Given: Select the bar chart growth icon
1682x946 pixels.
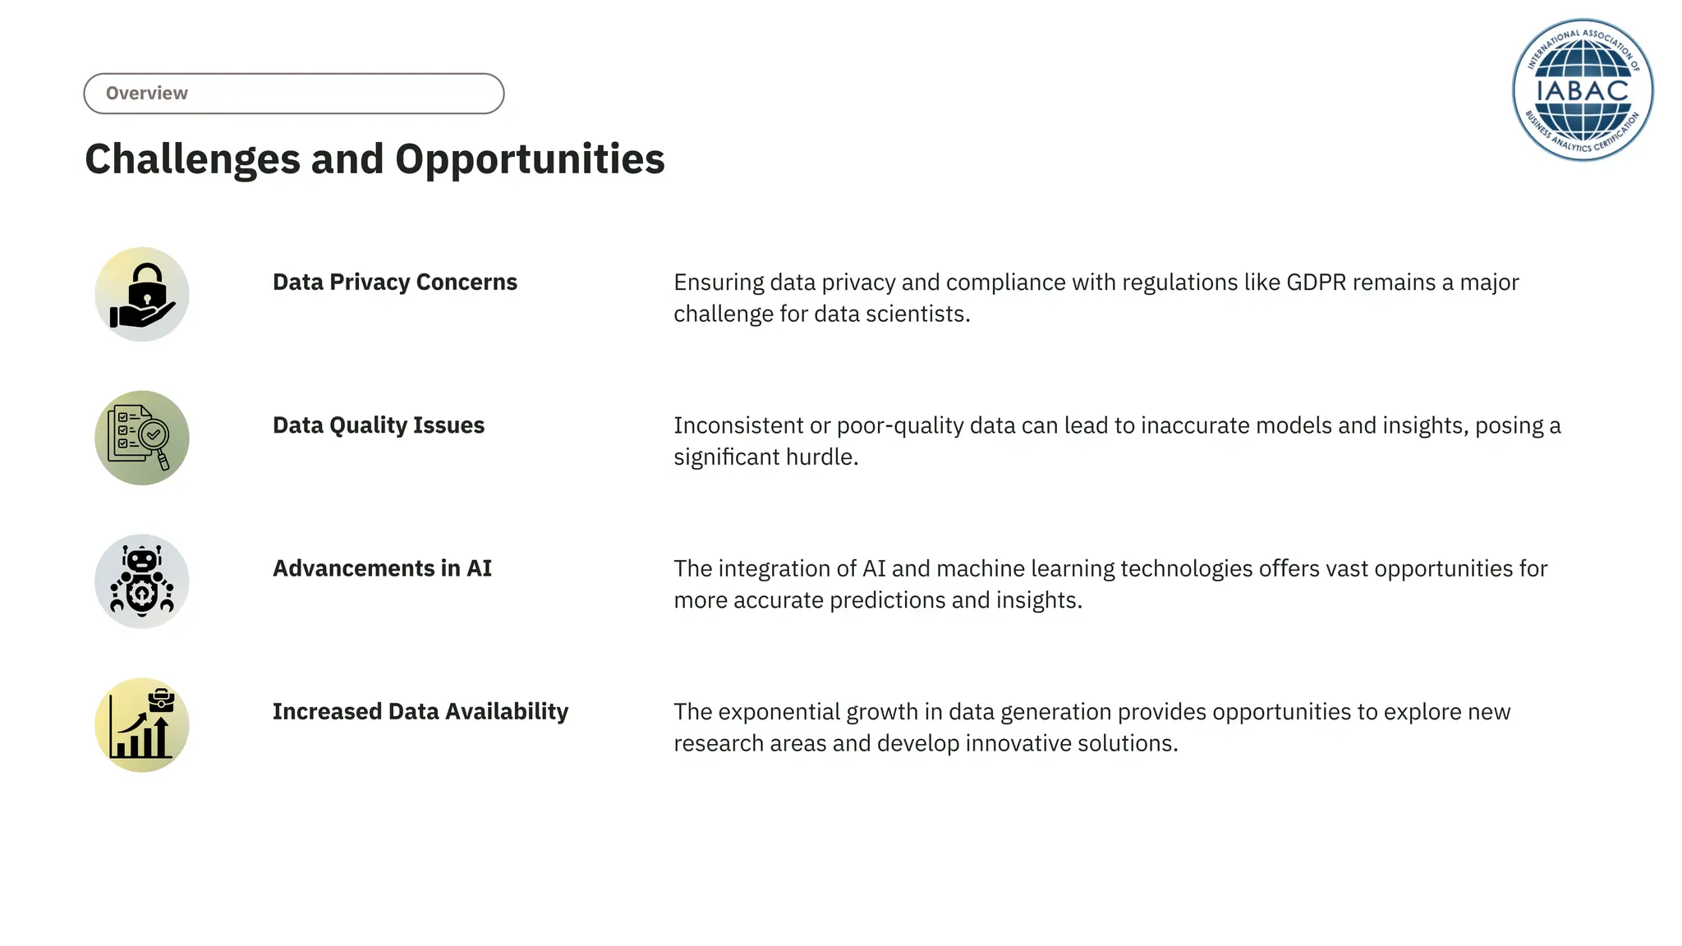Looking at the screenshot, I should click(142, 724).
